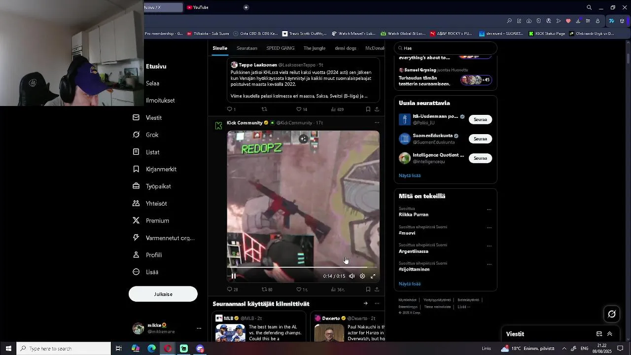Viewport: 631px width, 355px height.
Task: Open the demi dogs list tab
Action: (346, 48)
